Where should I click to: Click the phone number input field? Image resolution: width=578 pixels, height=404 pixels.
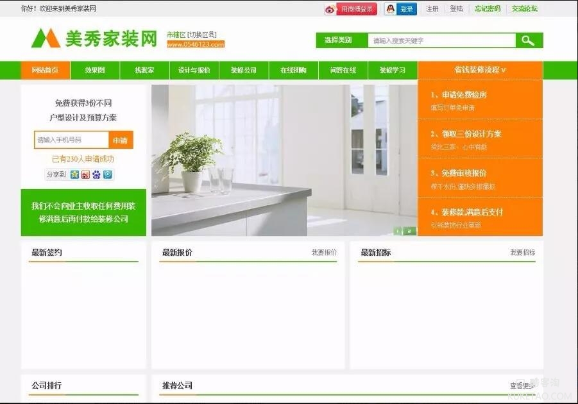click(71, 140)
